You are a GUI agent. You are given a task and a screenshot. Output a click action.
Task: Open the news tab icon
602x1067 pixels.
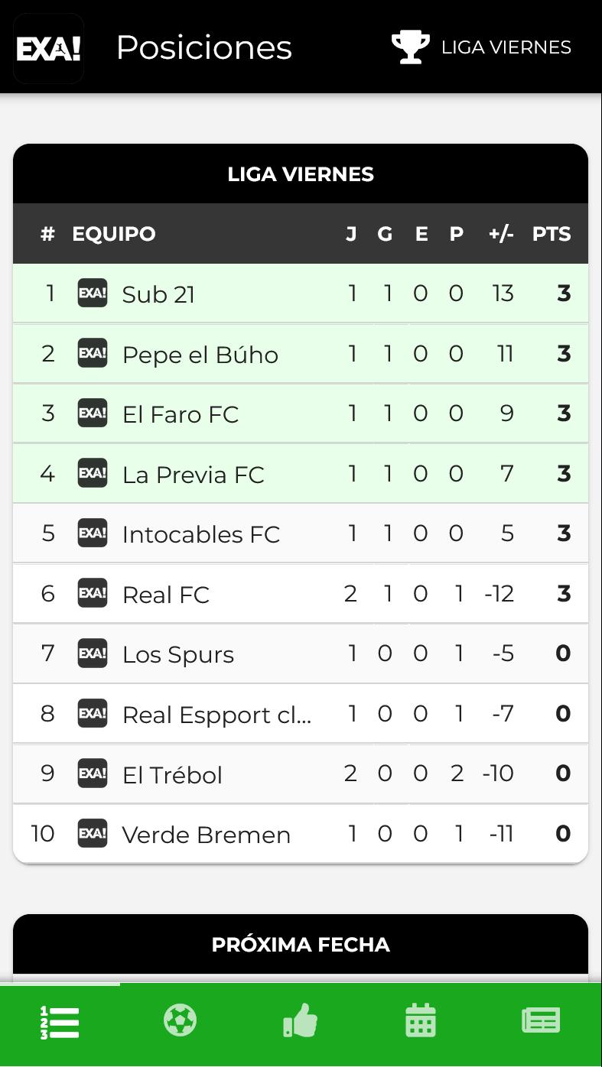541,1020
